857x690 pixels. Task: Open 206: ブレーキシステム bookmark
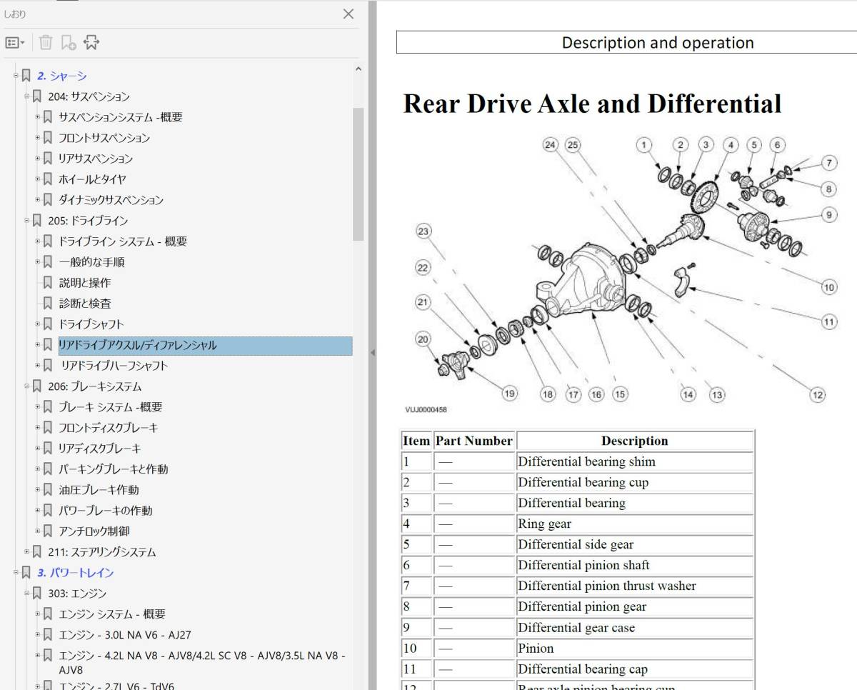(x=95, y=386)
